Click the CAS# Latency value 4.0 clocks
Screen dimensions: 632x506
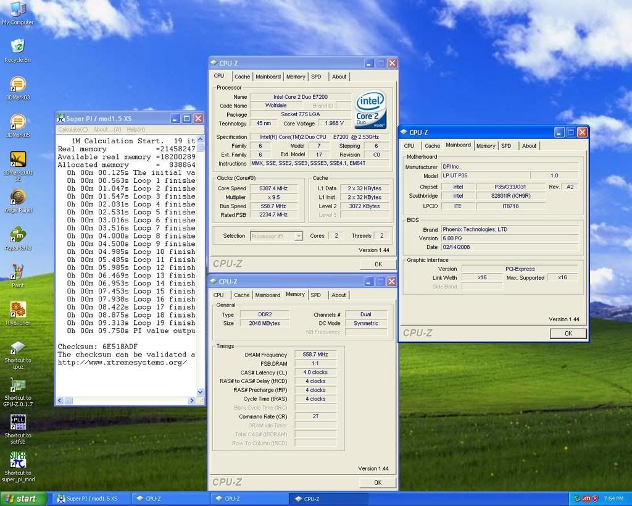[x=315, y=373]
